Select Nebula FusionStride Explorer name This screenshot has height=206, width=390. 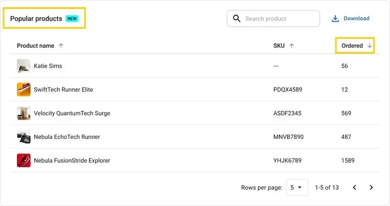(72, 161)
